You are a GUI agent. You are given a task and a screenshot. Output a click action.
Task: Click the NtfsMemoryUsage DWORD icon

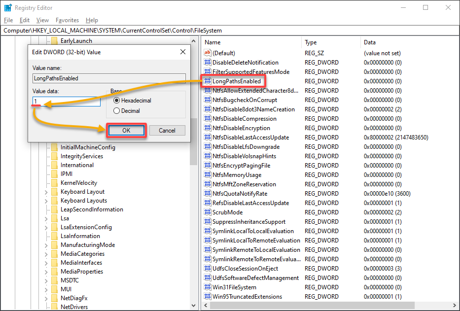[208, 174]
